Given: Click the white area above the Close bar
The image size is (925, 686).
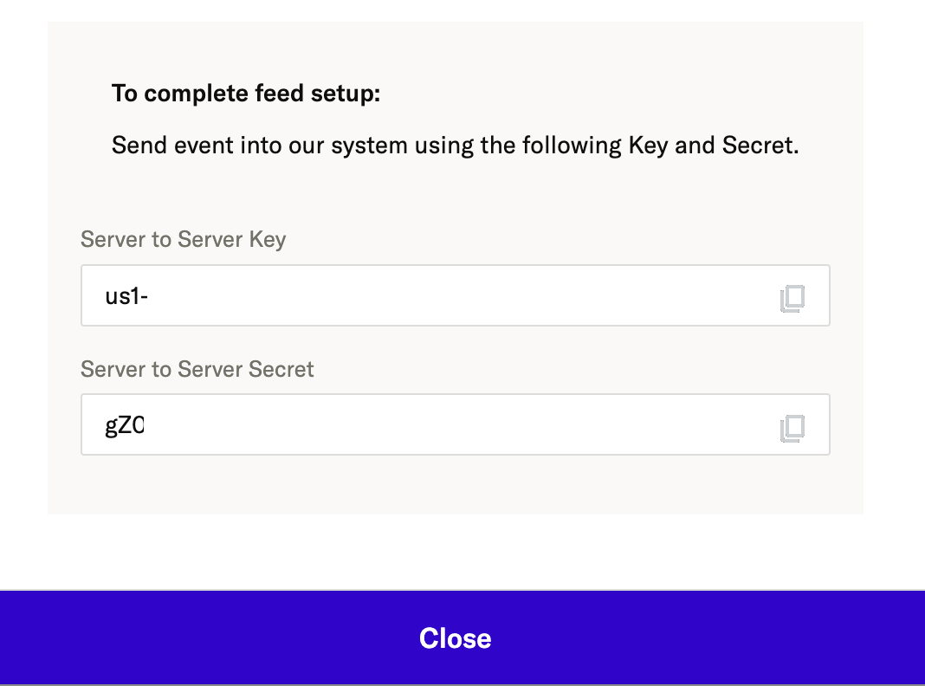Looking at the screenshot, I should (462, 552).
